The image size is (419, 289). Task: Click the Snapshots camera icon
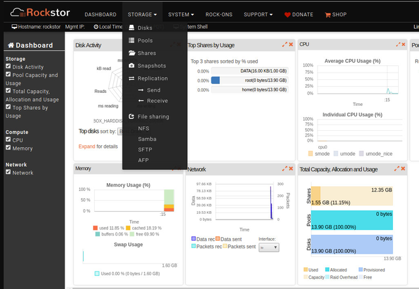click(x=132, y=66)
